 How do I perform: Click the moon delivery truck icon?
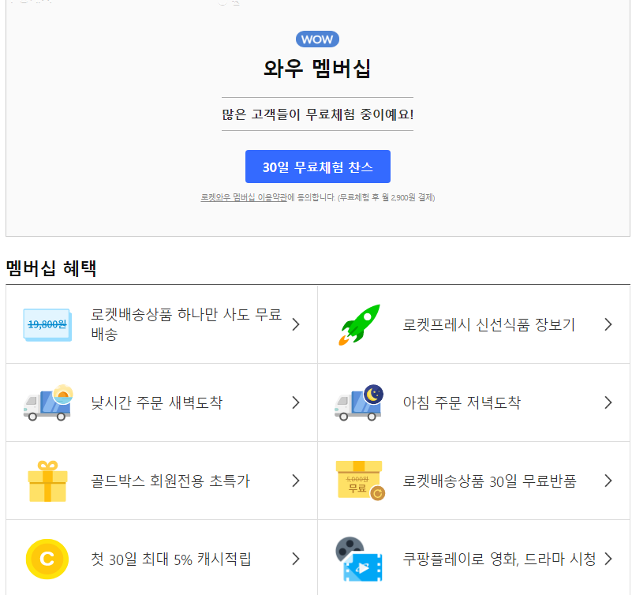(x=359, y=402)
